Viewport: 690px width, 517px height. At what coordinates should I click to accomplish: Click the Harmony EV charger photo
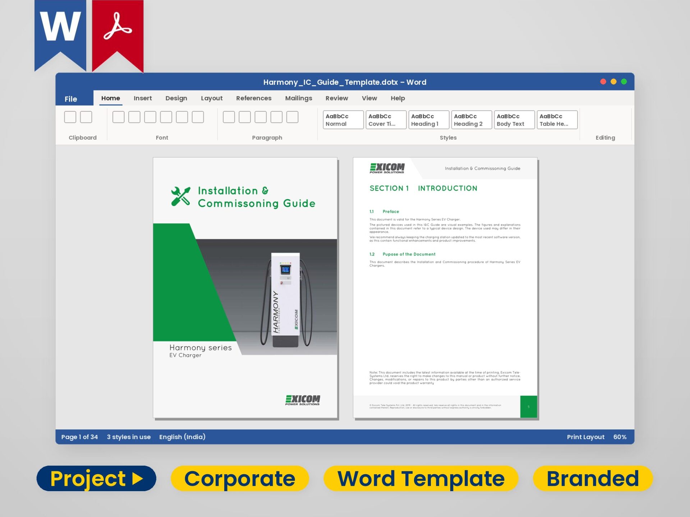click(286, 300)
